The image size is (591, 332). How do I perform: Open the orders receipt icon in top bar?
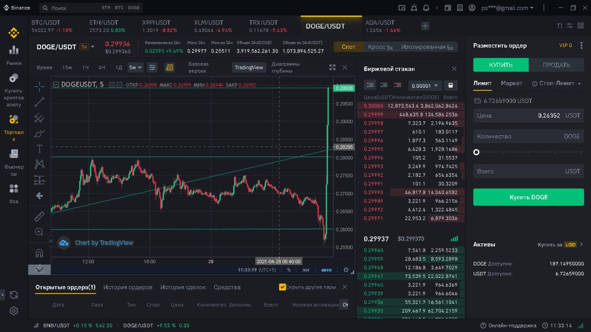(459, 8)
